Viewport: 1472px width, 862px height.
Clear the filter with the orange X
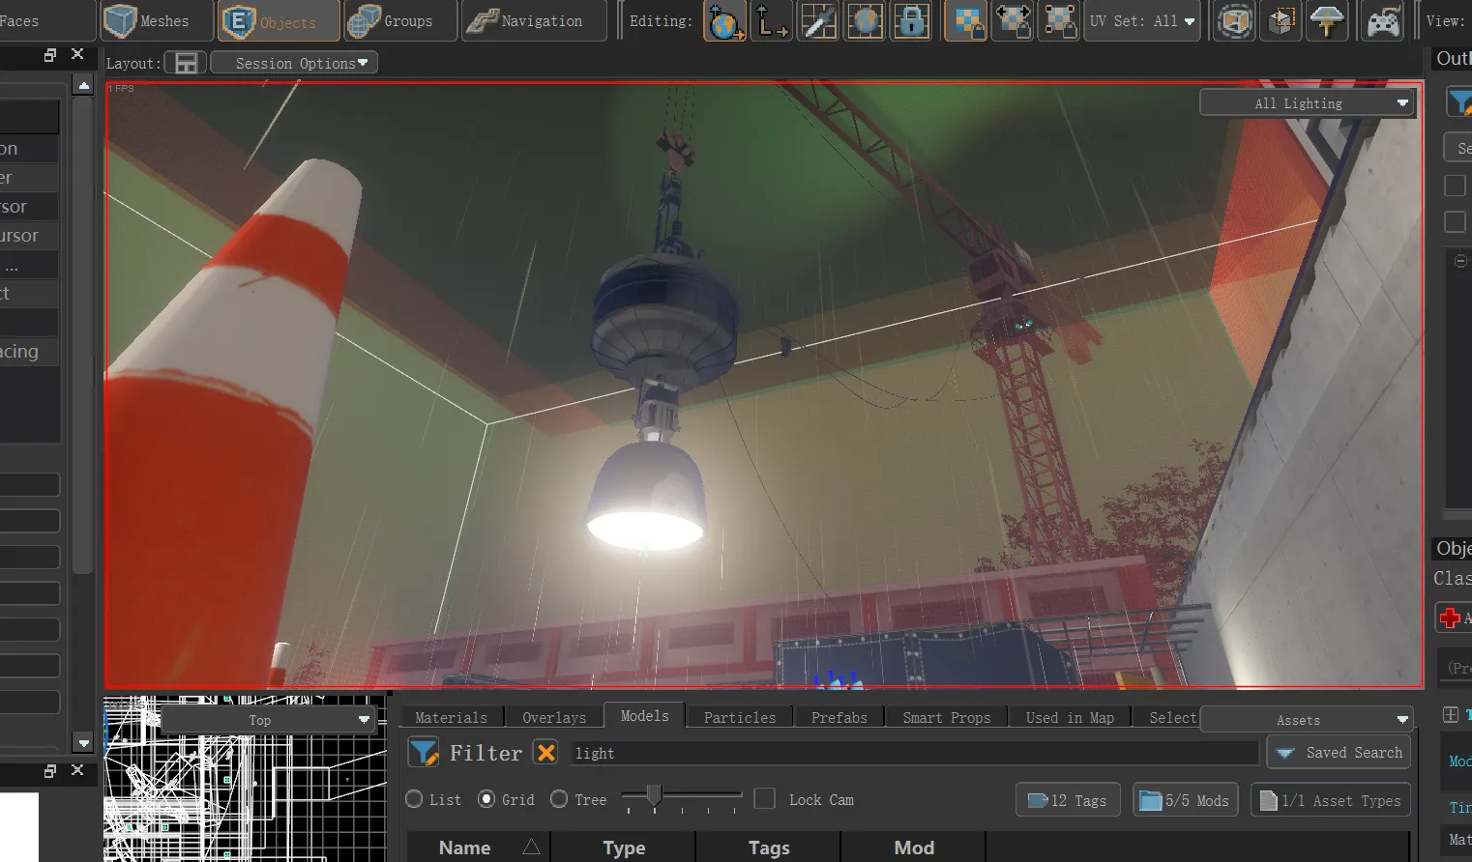coord(546,752)
